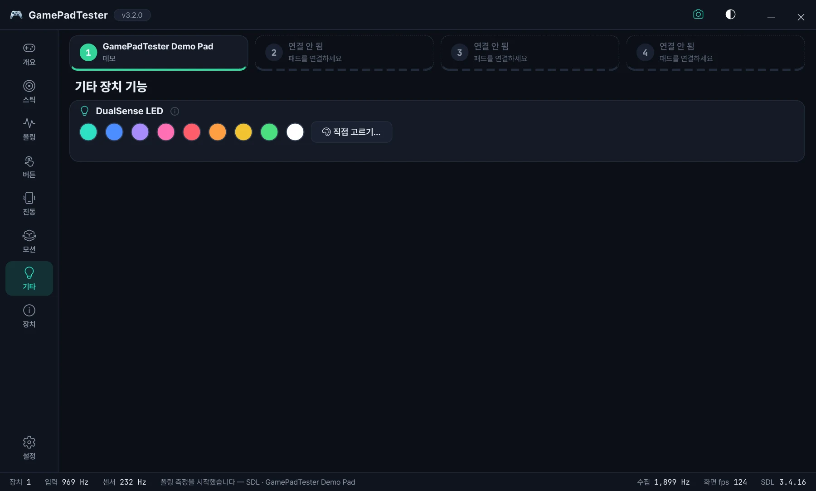Viewport: 816px width, 491px height.
Task: Open 설정 settings at sidebar bottom
Action: pyautogui.click(x=29, y=448)
